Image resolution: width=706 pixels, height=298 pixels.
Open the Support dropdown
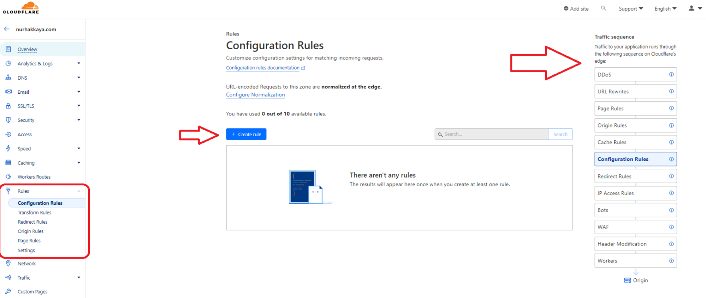pyautogui.click(x=631, y=8)
